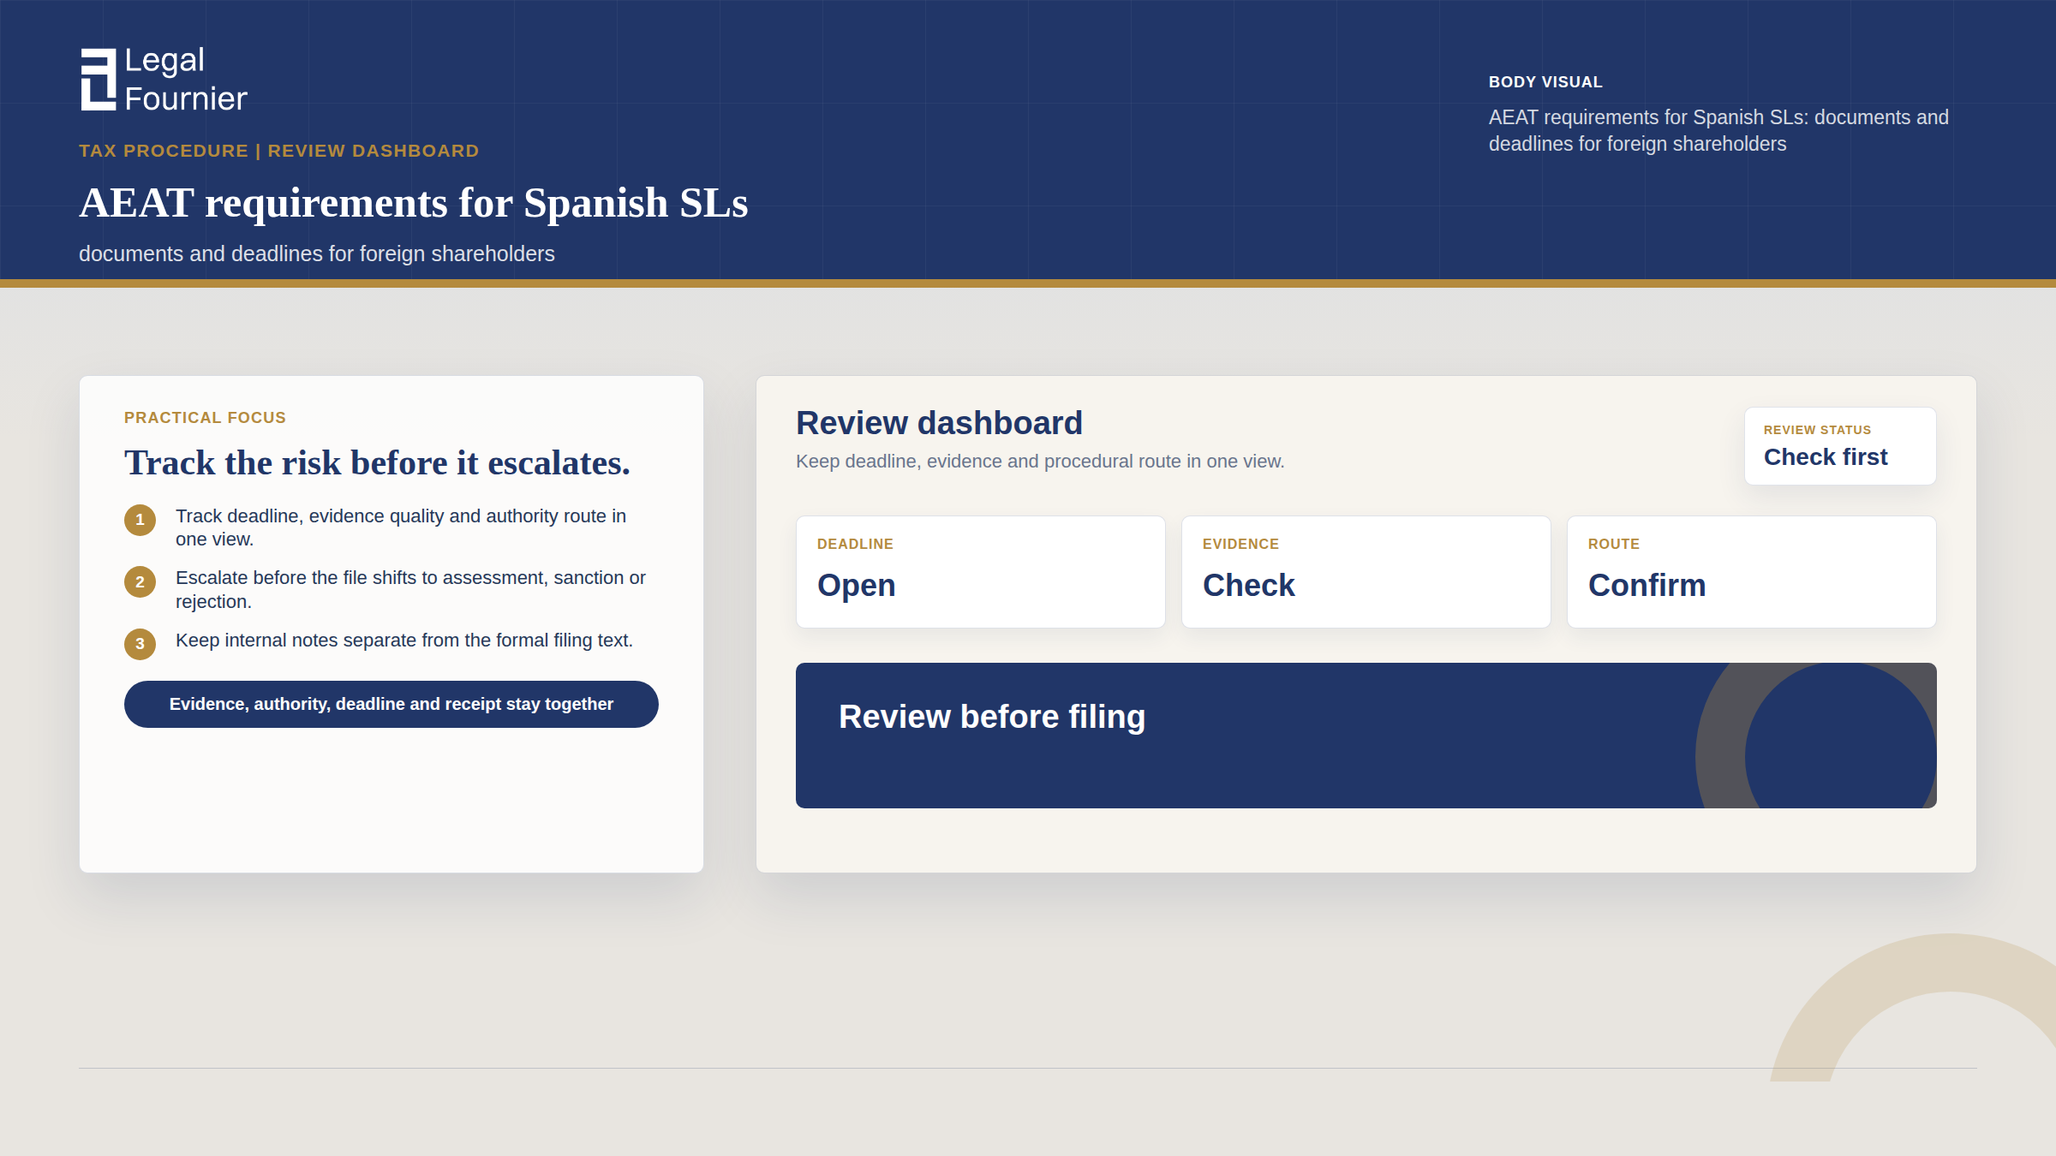Viewport: 2056px width, 1156px height.
Task: Click 'Escalate before the file shifts to assessment' item
Action: click(410, 590)
